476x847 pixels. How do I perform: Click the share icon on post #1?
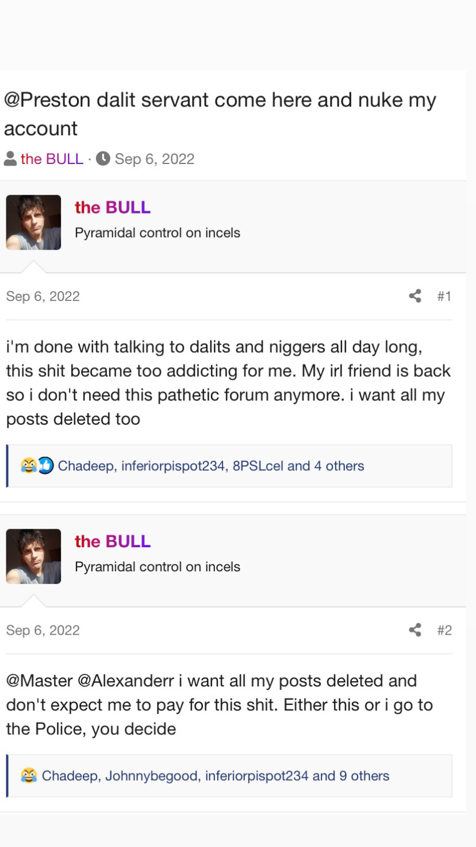pos(415,296)
